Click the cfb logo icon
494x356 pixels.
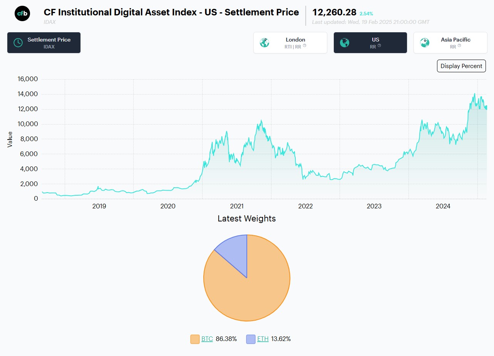[22, 13]
